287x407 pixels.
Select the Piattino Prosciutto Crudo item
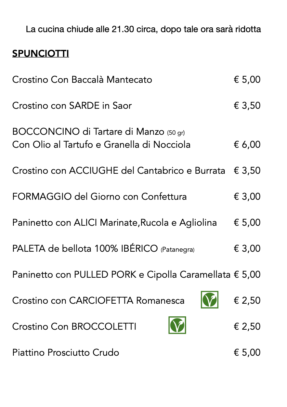[66, 353]
